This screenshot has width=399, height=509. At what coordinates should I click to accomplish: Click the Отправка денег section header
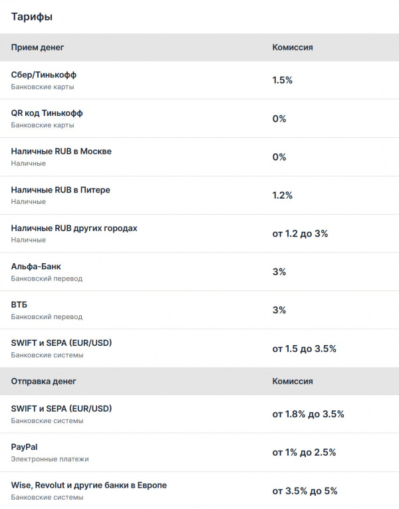(x=44, y=381)
